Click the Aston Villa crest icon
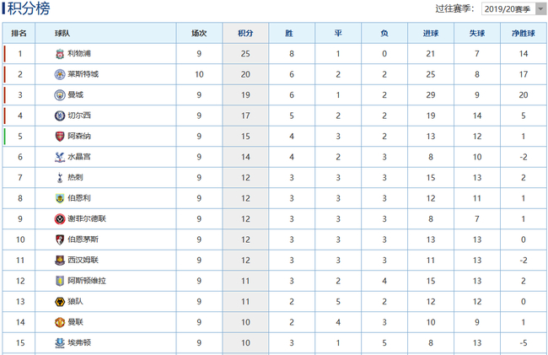 coord(59,281)
